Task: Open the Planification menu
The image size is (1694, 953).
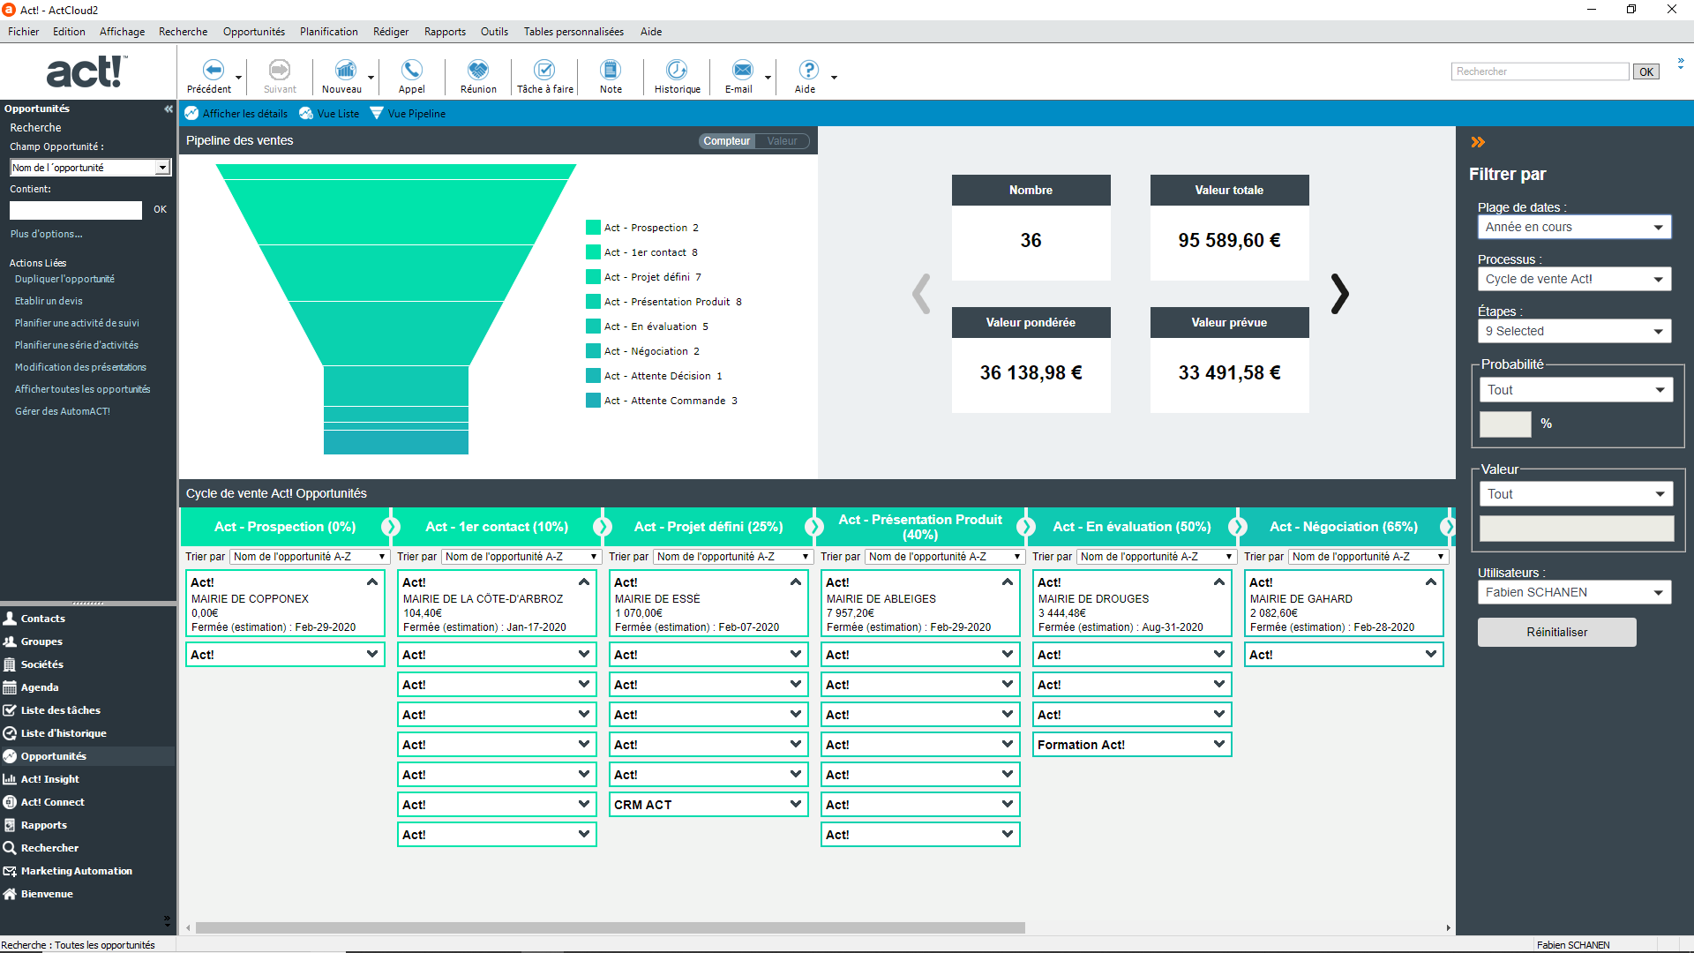Action: [328, 32]
